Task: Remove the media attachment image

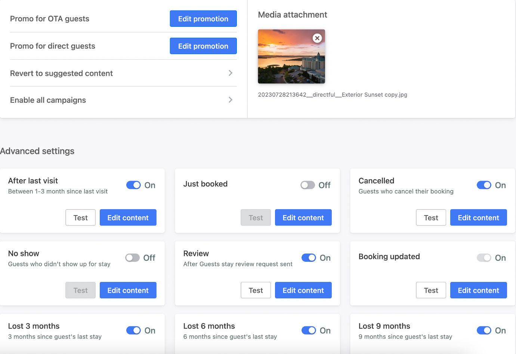Action: pos(317,38)
